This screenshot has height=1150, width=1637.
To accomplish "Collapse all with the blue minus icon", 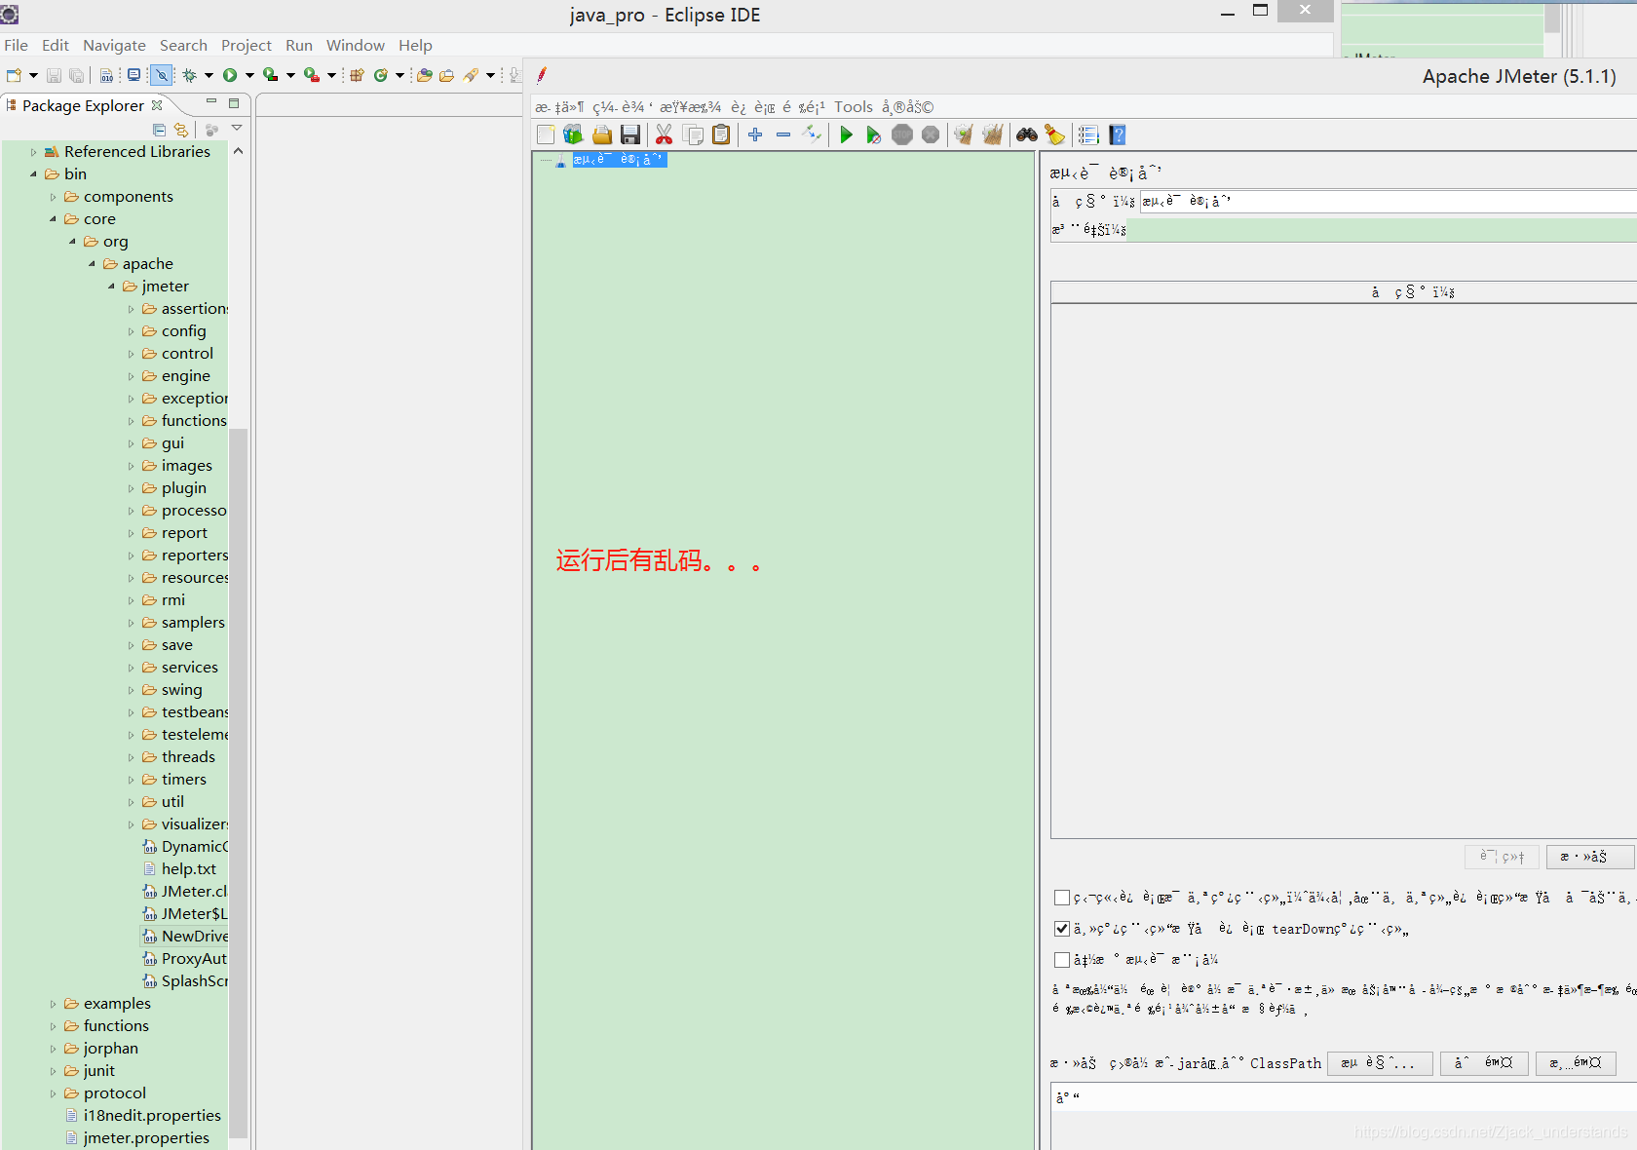I will (783, 134).
